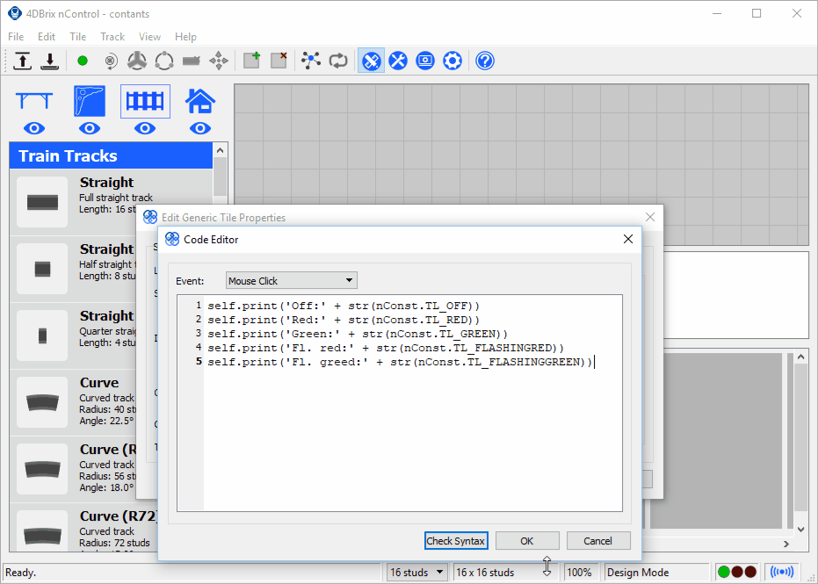The height and width of the screenshot is (584, 818).
Task: Open the Track menu
Action: 112,37
